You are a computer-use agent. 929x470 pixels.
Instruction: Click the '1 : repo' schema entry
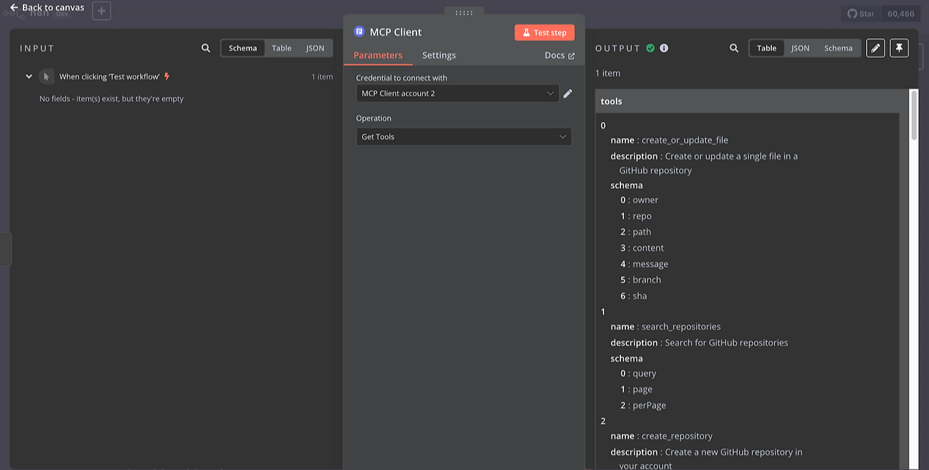[x=636, y=216]
